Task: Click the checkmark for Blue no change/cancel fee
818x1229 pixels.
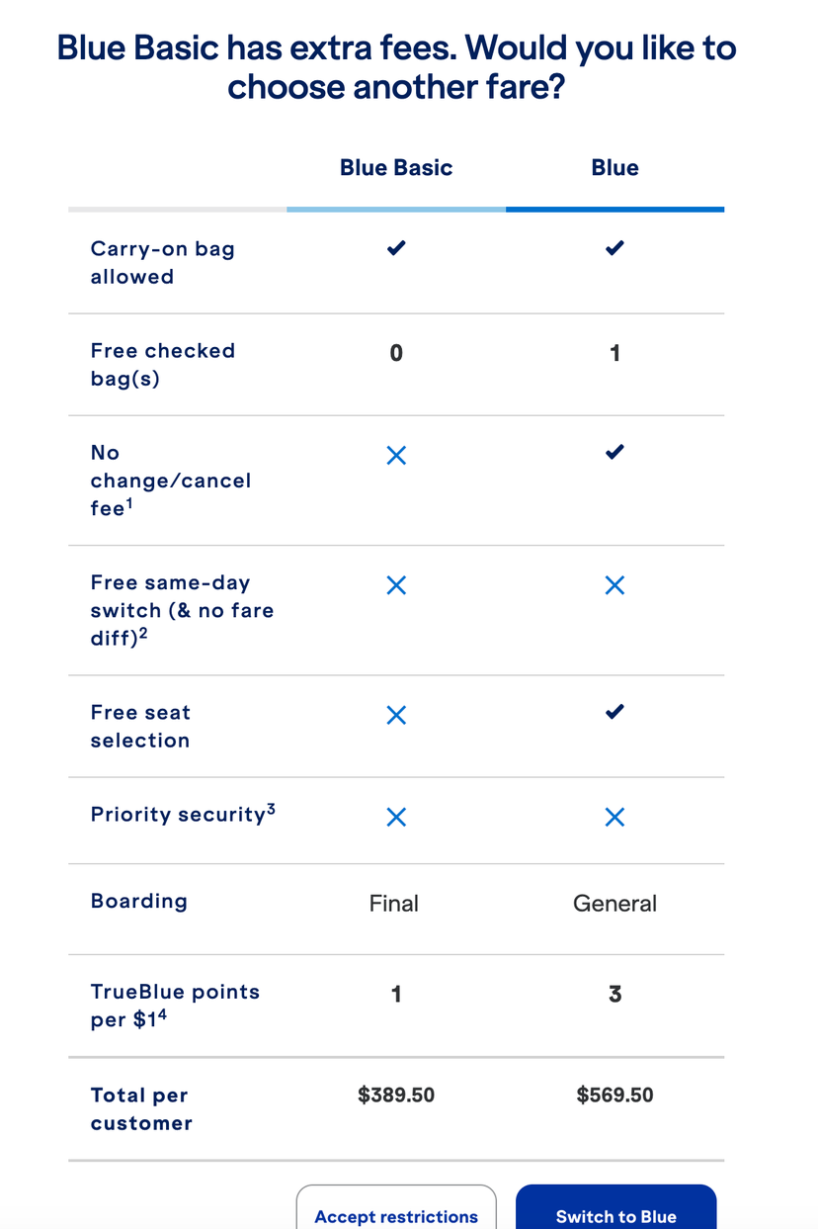Action: point(613,452)
